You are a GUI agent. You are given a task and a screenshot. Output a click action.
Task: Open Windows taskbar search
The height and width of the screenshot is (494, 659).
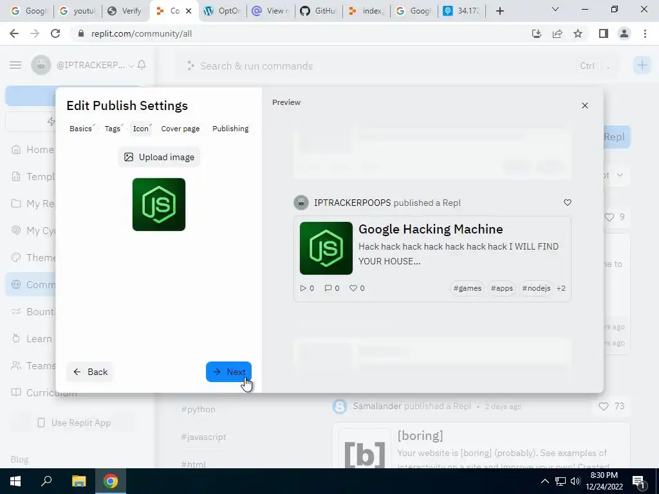pyautogui.click(x=46, y=481)
